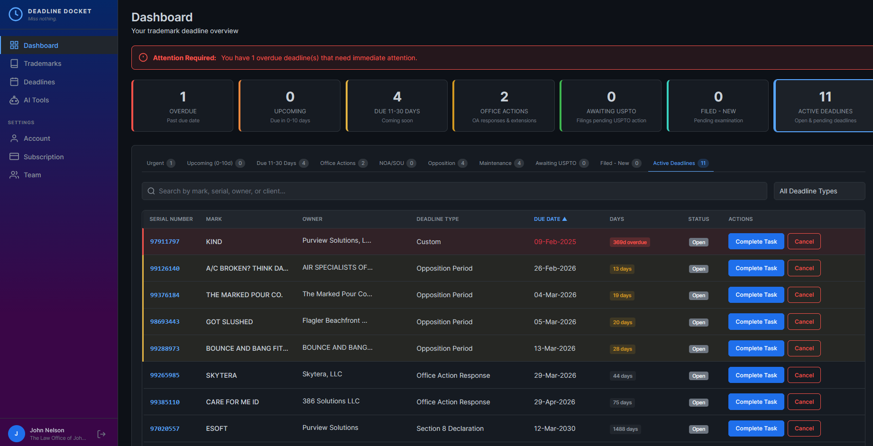Open serial number 97911797 link
This screenshot has width=873, height=446.
165,241
